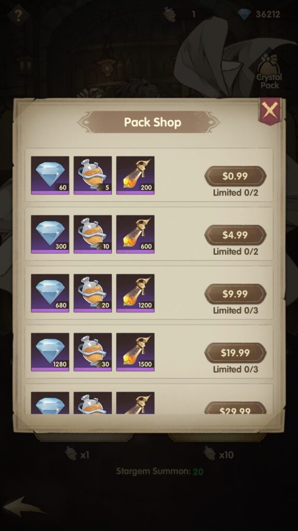Tap the golden crystal icon showing 1500
The width and height of the screenshot is (298, 531).
(136, 352)
